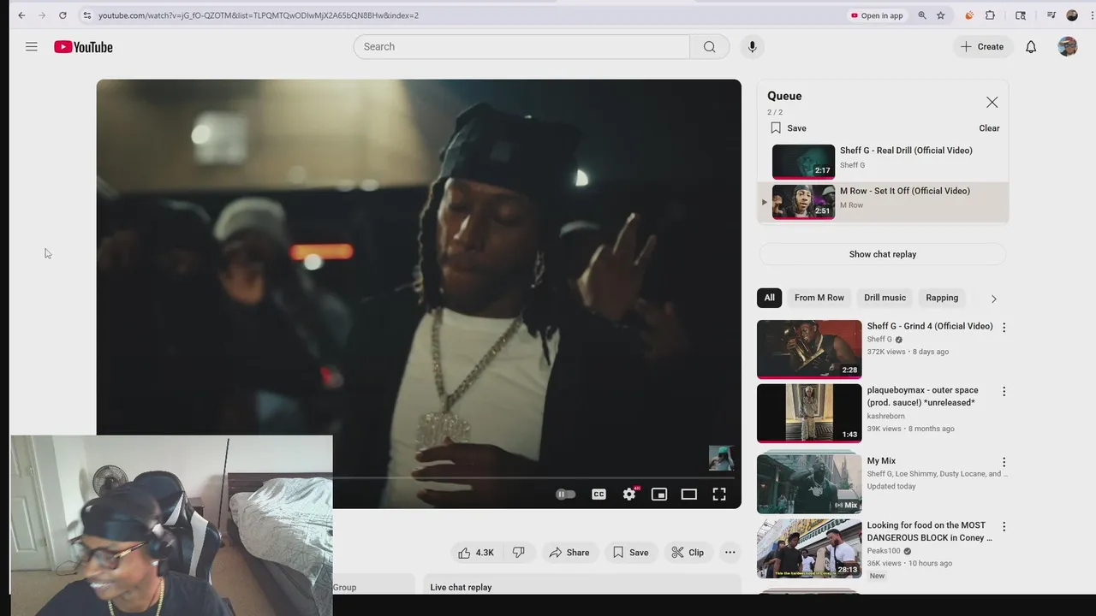The height and width of the screenshot is (616, 1096).
Task: Open kashreborn channel link
Action: coord(885,417)
